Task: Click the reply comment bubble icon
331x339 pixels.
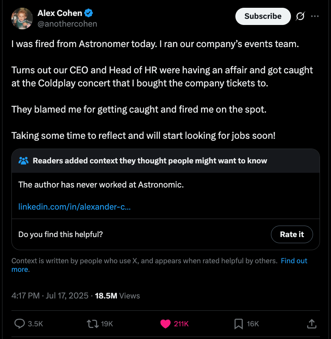Action: (x=20, y=324)
